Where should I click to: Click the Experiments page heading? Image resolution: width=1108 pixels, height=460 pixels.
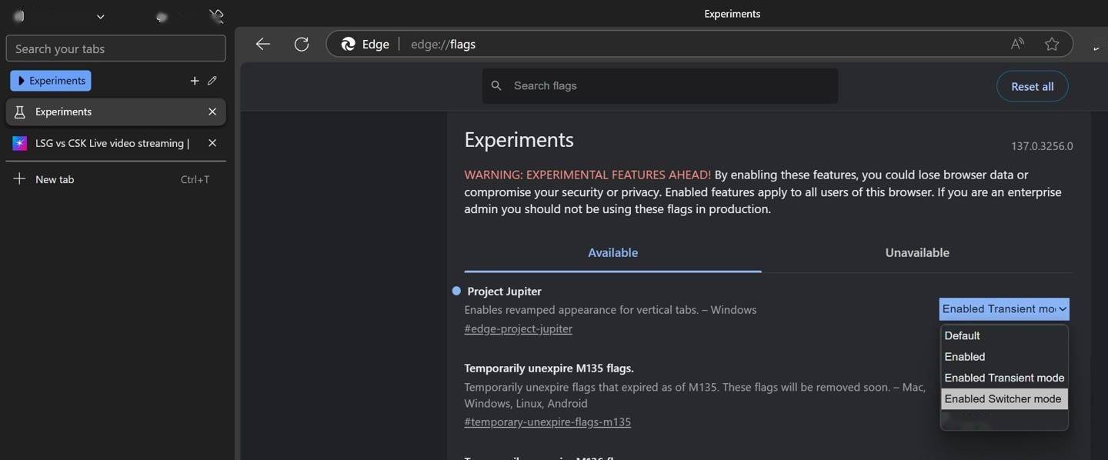(519, 140)
